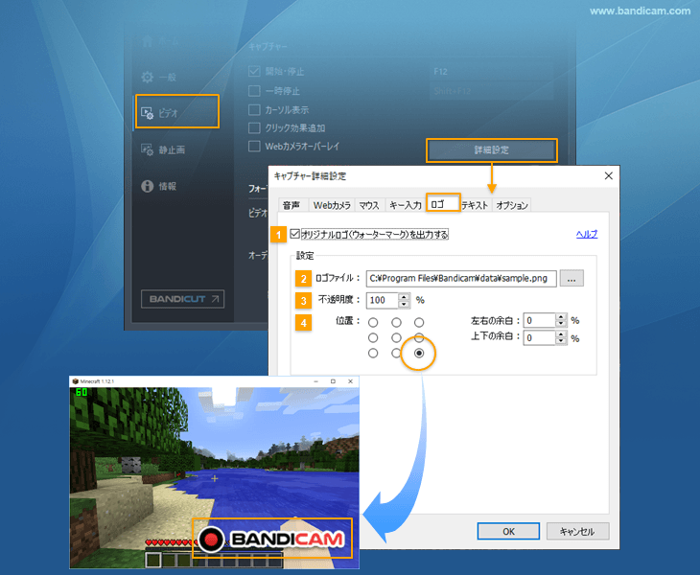
Task: Select bottom-right logo position radio
Action: pyautogui.click(x=419, y=353)
